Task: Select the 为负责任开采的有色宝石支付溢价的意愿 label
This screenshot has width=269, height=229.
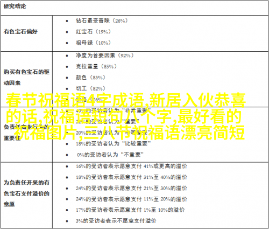Action: (26, 193)
